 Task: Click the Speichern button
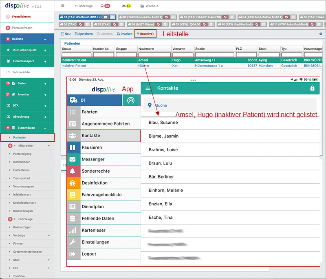point(83,34)
